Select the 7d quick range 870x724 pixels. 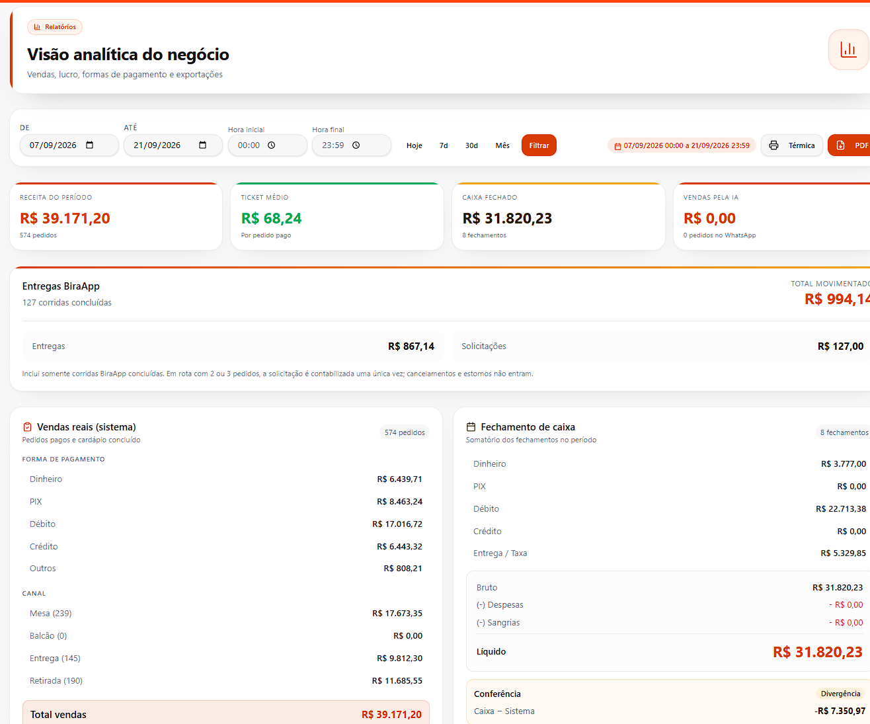(444, 145)
